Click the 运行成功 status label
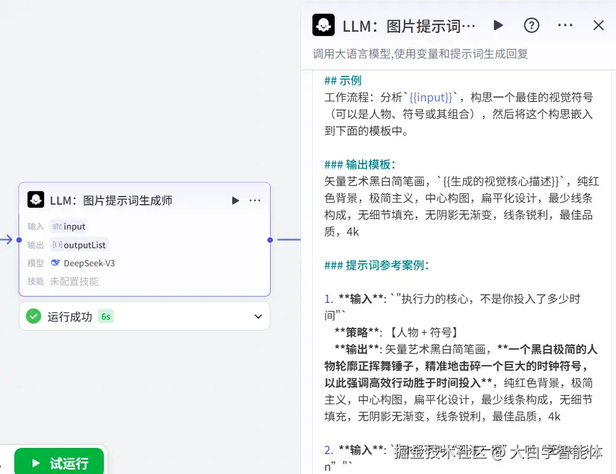 click(70, 317)
